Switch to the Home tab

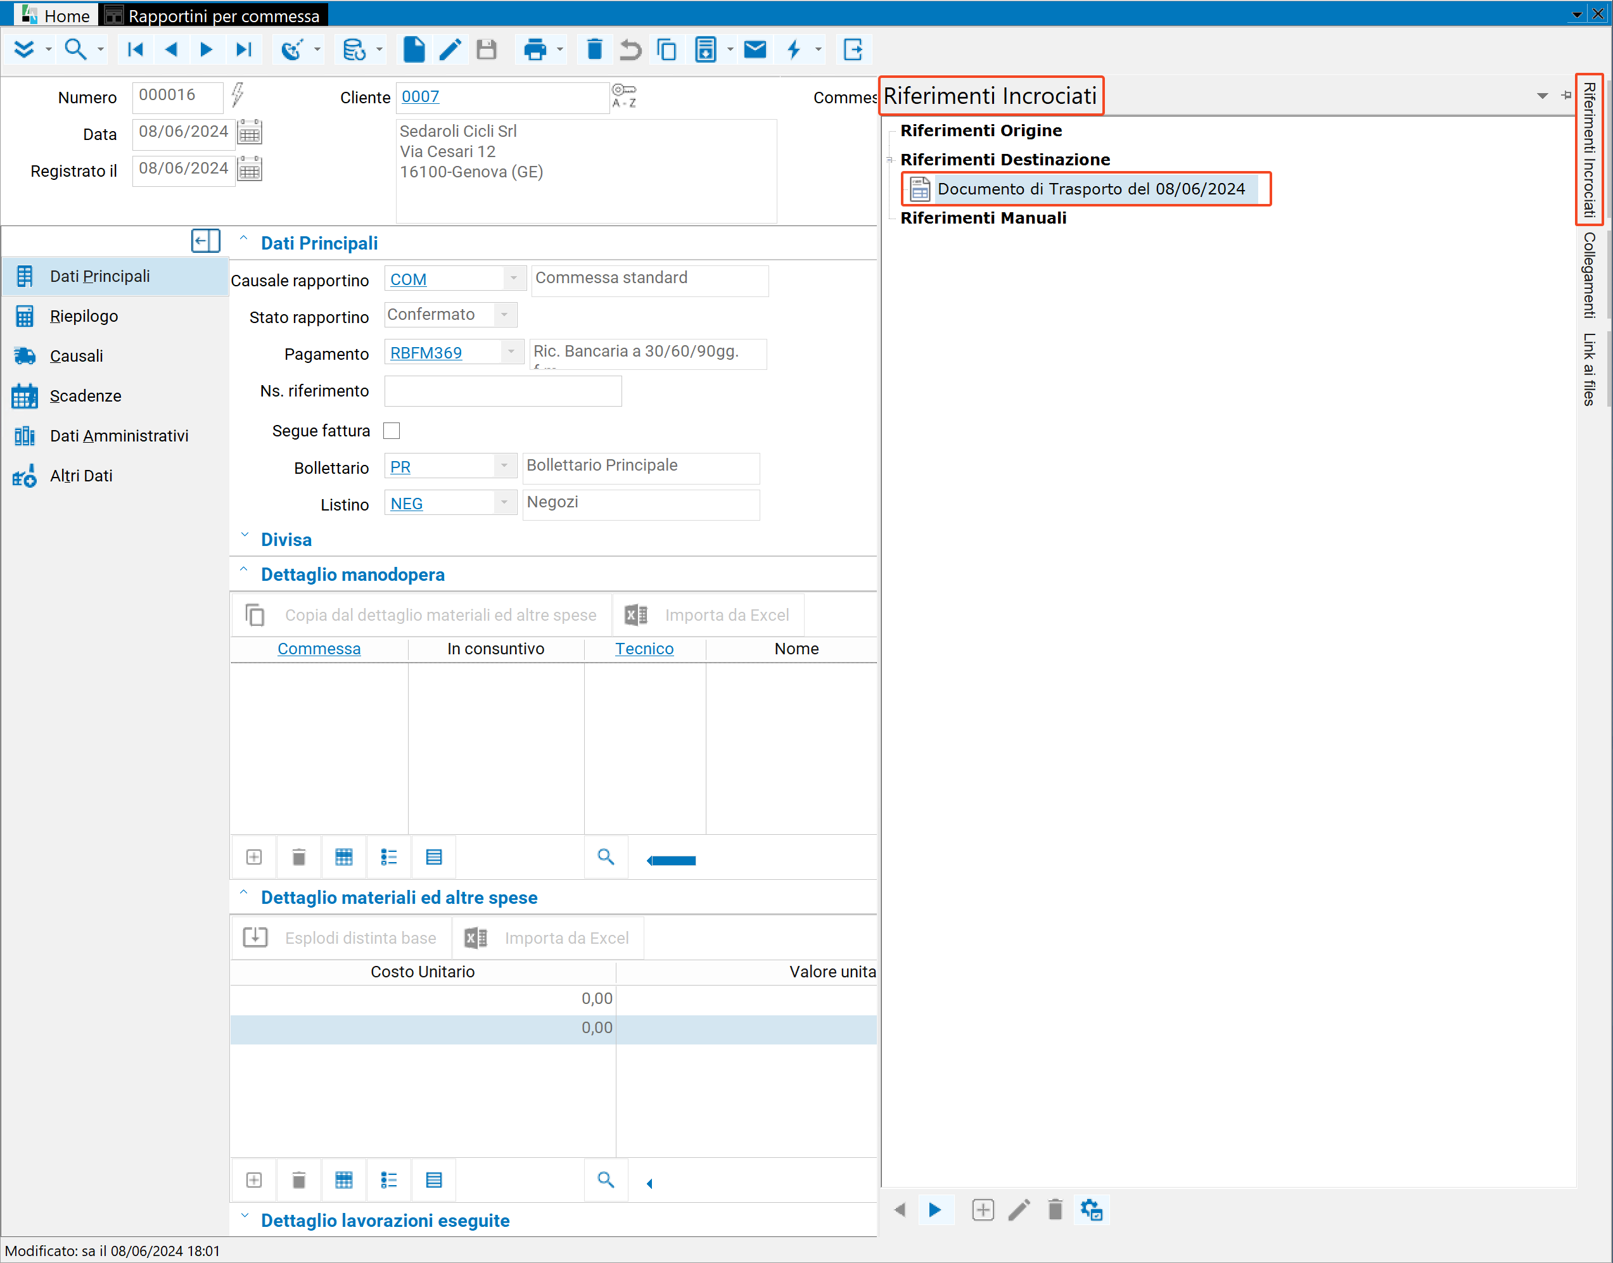tap(56, 15)
